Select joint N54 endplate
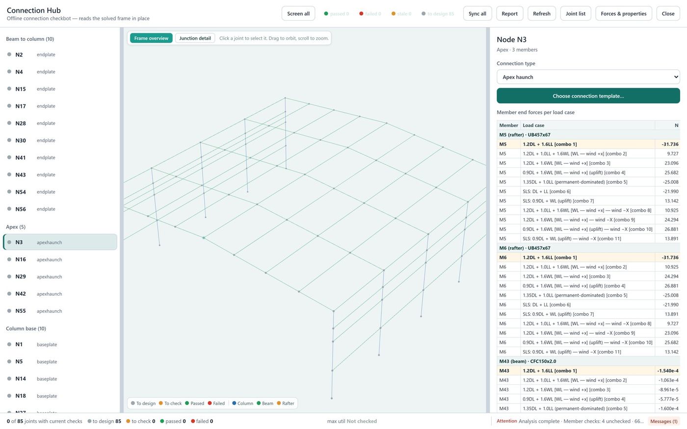Screen dimensions: 687x429 click(x=60, y=192)
